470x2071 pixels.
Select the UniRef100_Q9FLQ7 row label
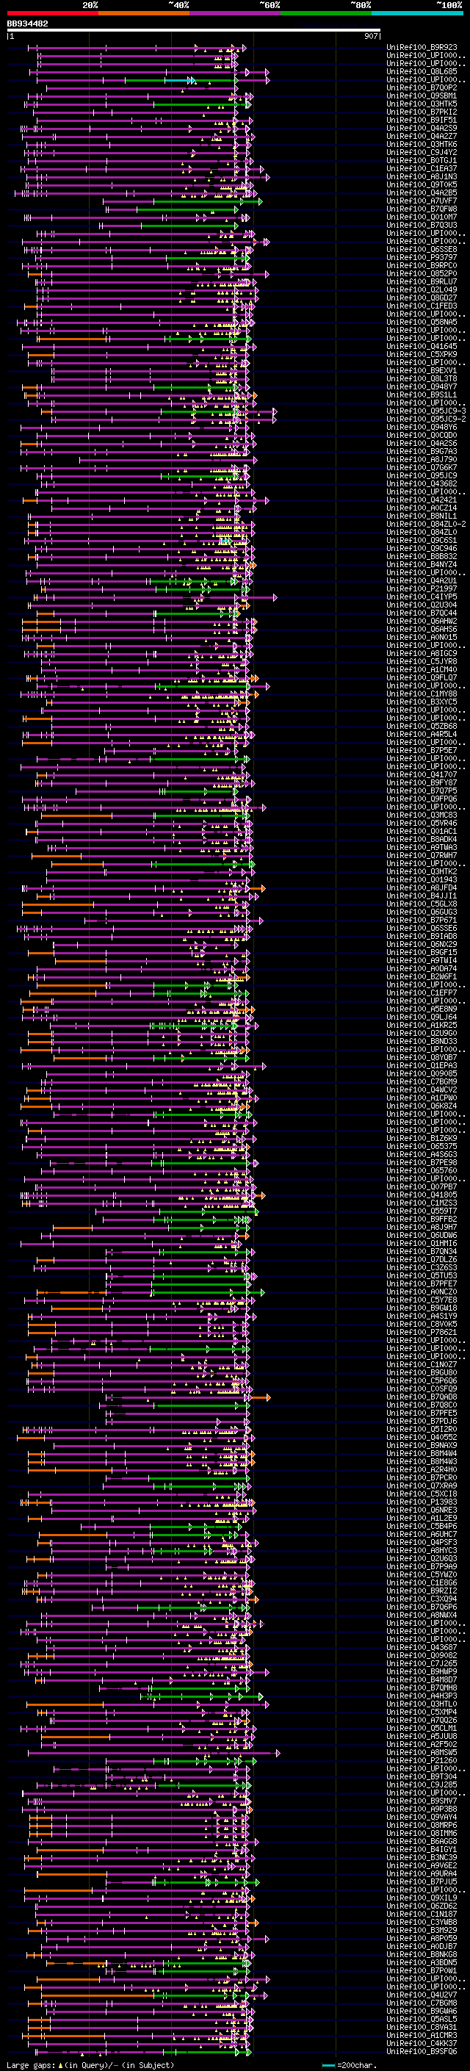422,678
